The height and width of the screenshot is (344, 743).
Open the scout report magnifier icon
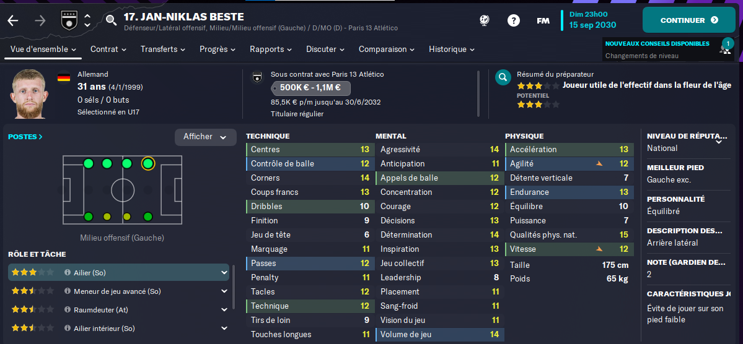[503, 77]
